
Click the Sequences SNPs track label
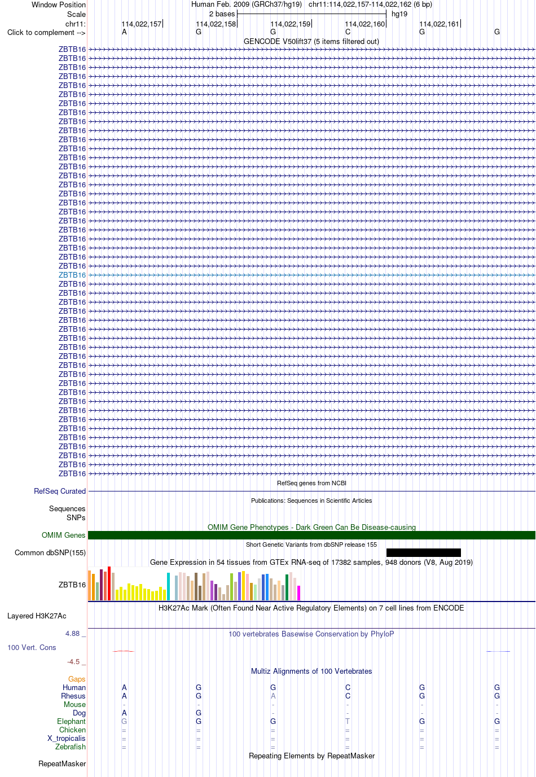pyautogui.click(x=67, y=513)
